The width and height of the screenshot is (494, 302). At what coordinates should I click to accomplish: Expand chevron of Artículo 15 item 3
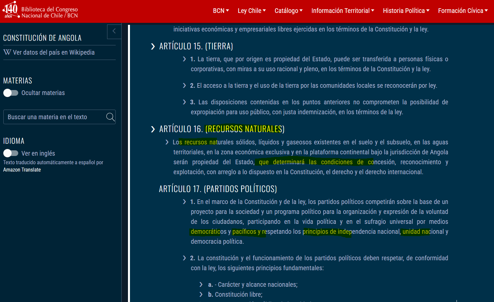(184, 102)
